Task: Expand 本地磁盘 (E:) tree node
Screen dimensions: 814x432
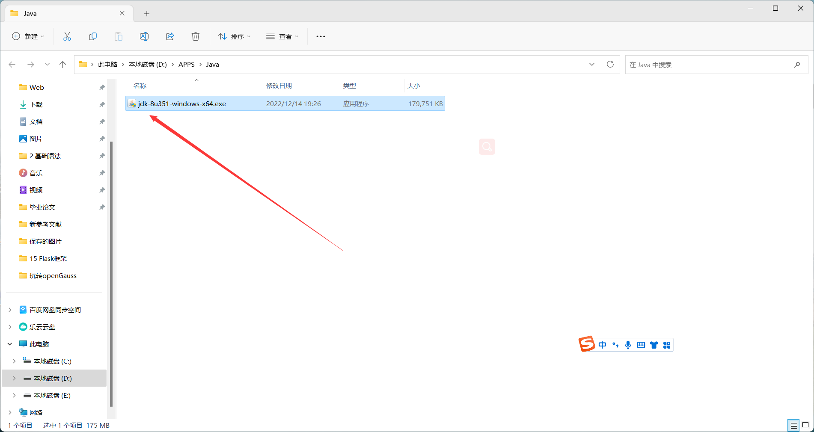Action: coord(14,395)
